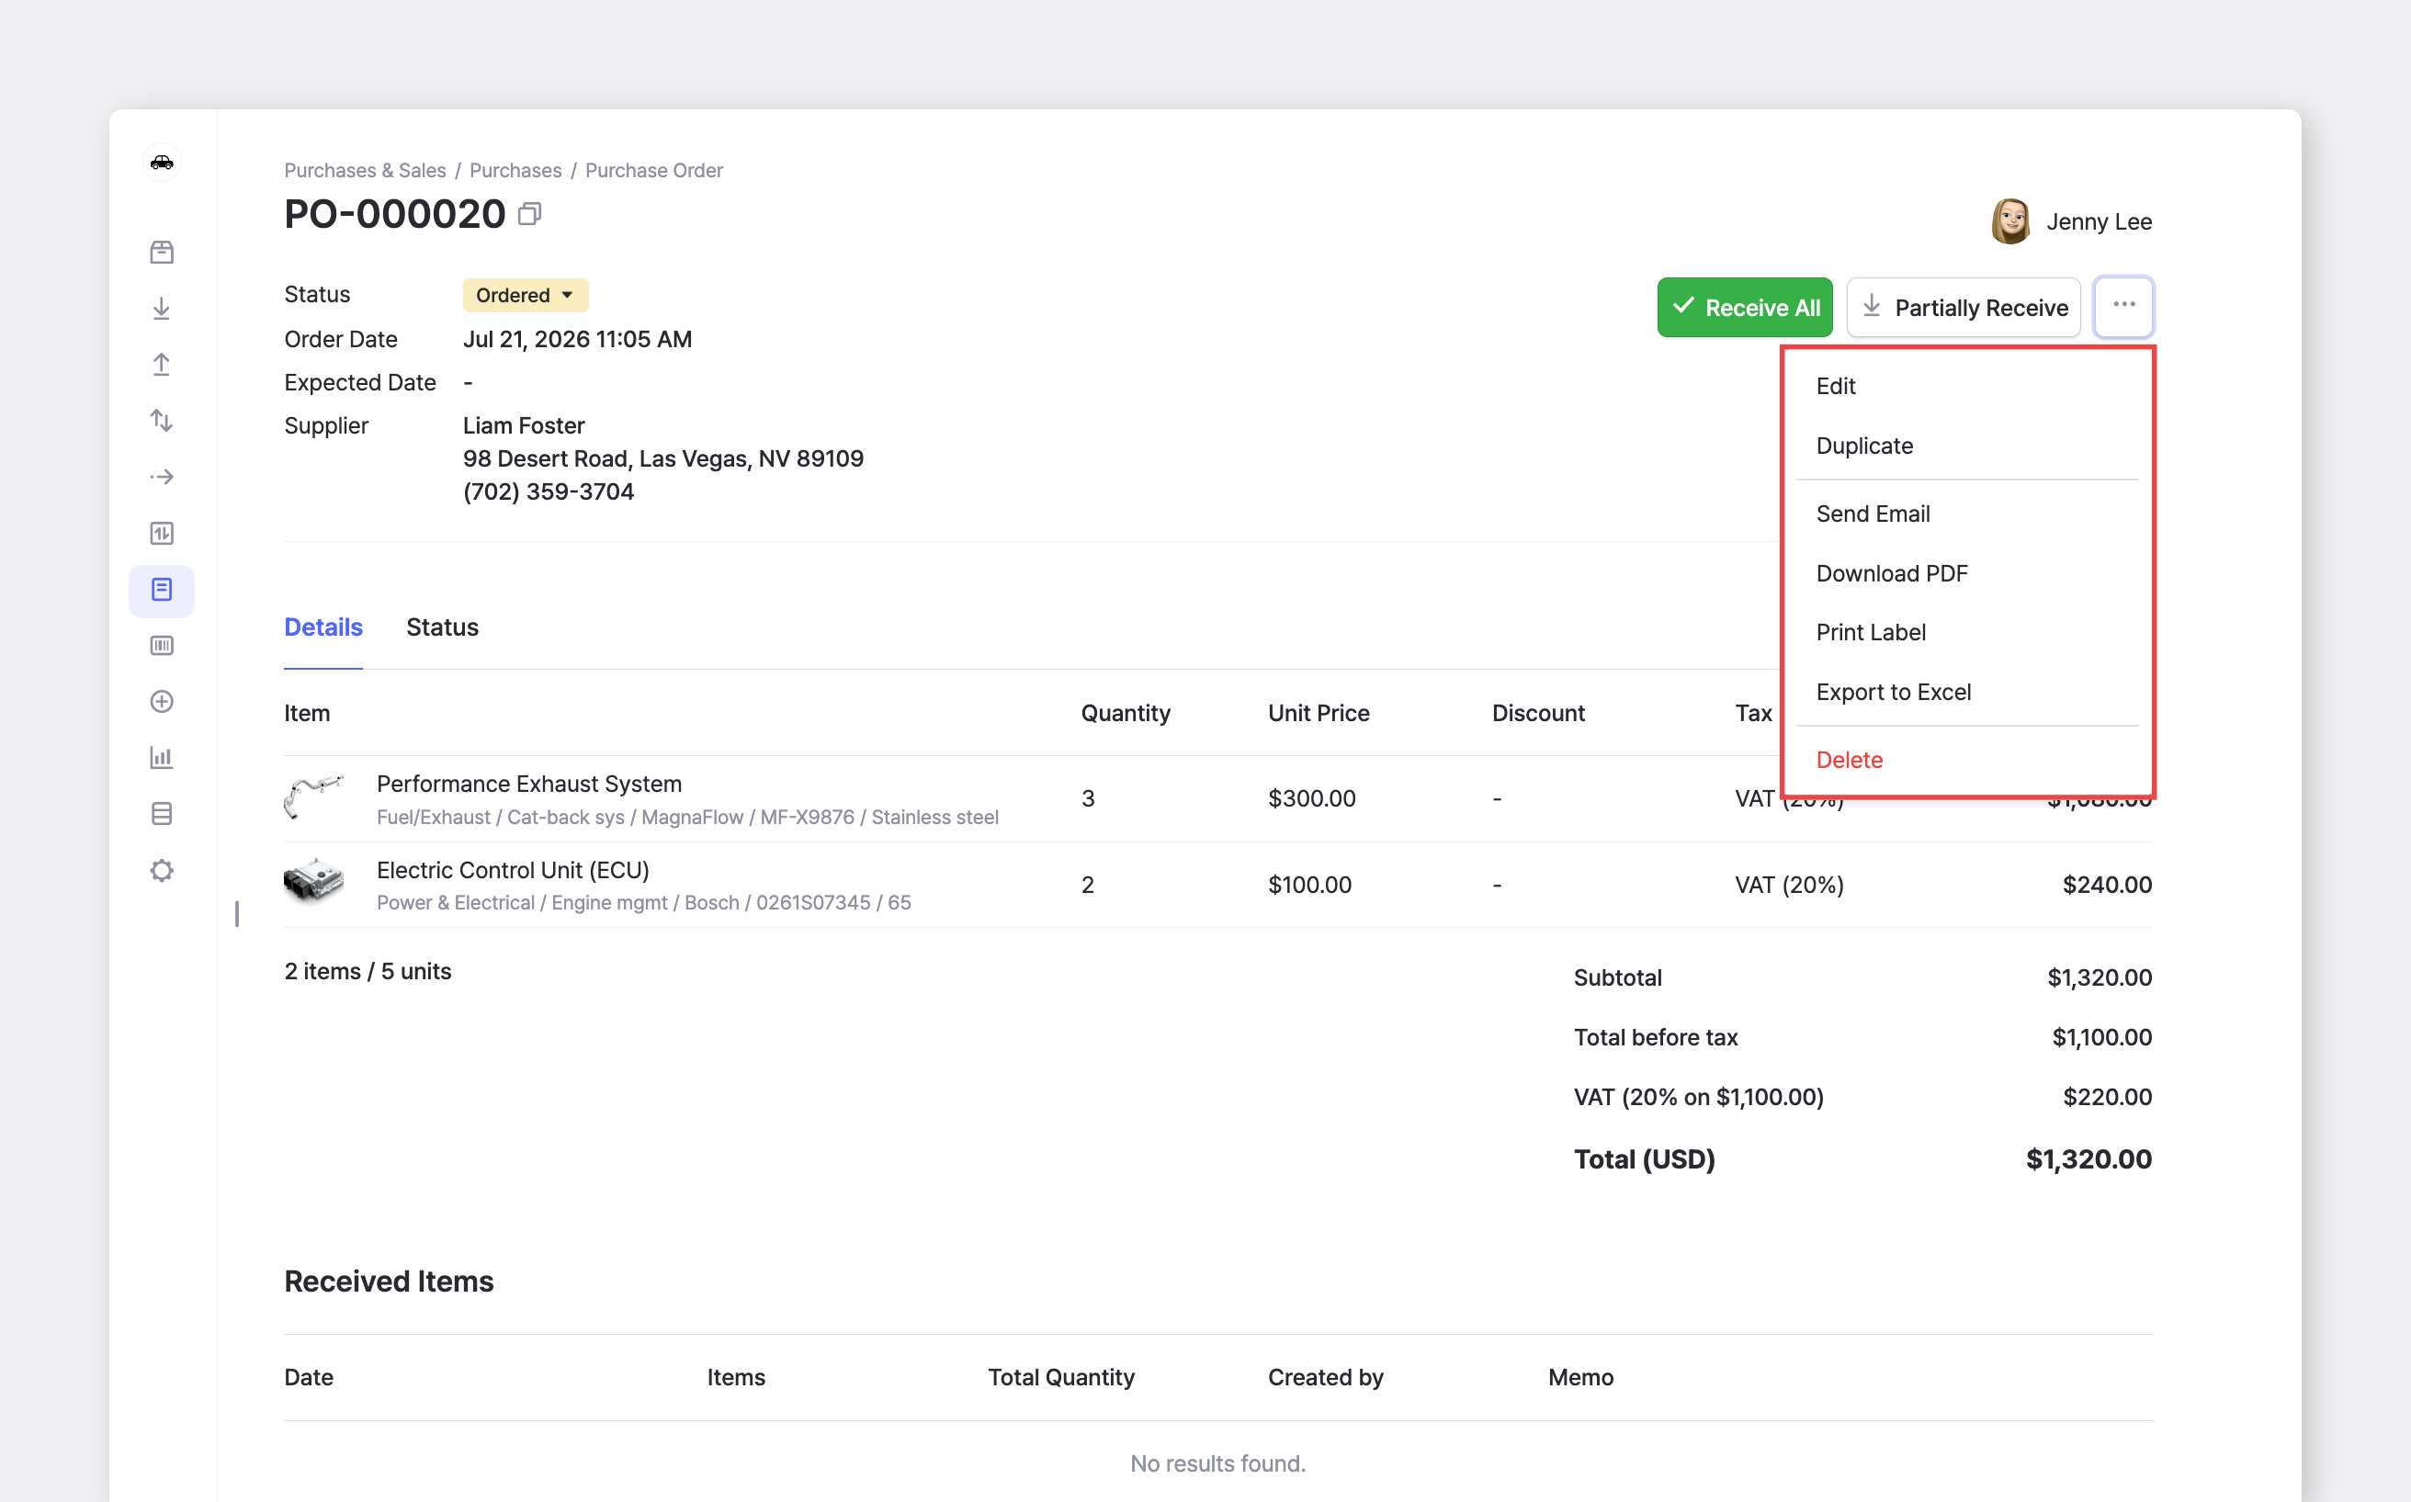The image size is (2411, 1502).
Task: Click the Partially Receive button
Action: pyautogui.click(x=1964, y=307)
